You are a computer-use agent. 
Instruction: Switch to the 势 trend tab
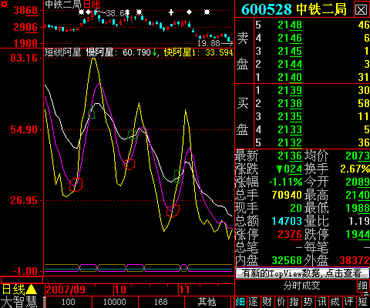(x=308, y=302)
